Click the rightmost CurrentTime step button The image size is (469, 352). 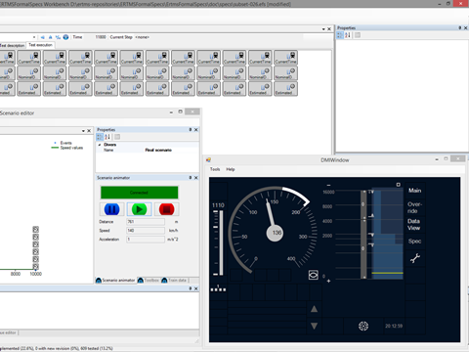pos(285,58)
